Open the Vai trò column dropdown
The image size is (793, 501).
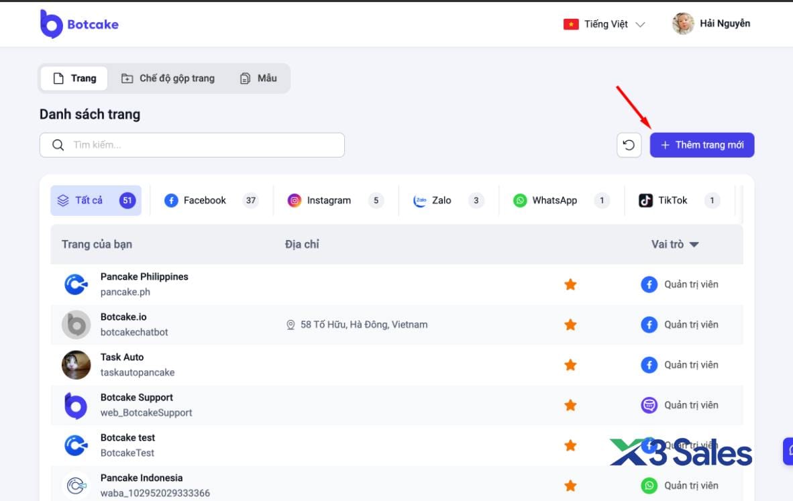(675, 244)
